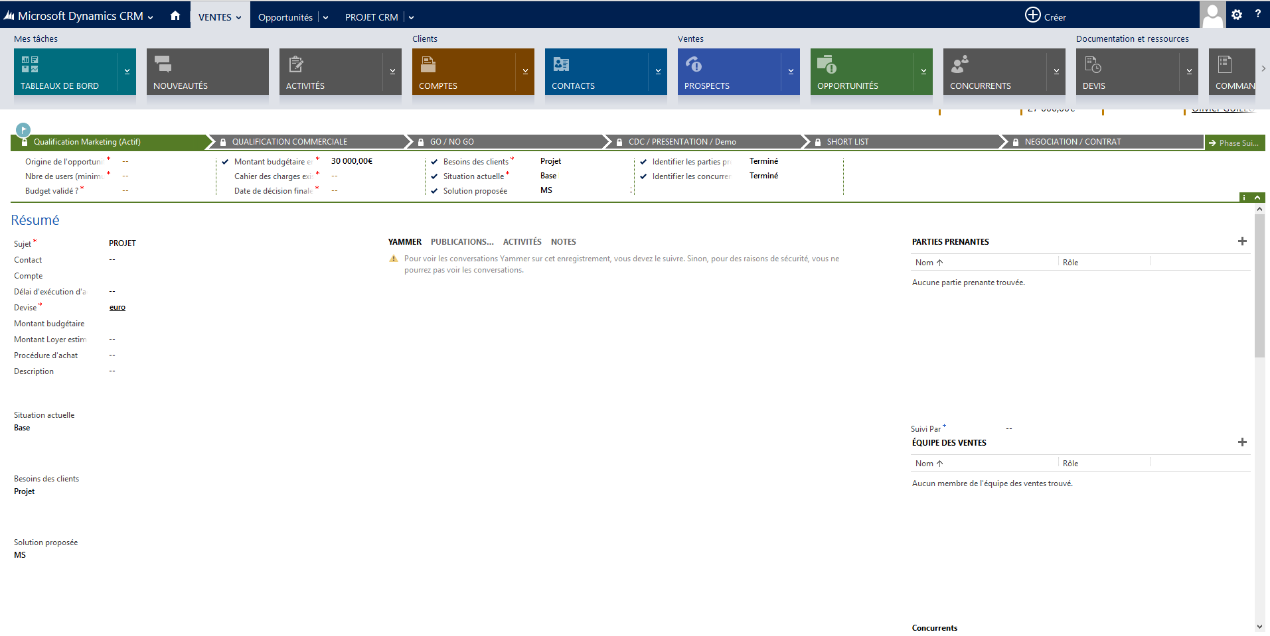
Task: Select the Negociation / Contrat stage
Action: [x=1104, y=142]
